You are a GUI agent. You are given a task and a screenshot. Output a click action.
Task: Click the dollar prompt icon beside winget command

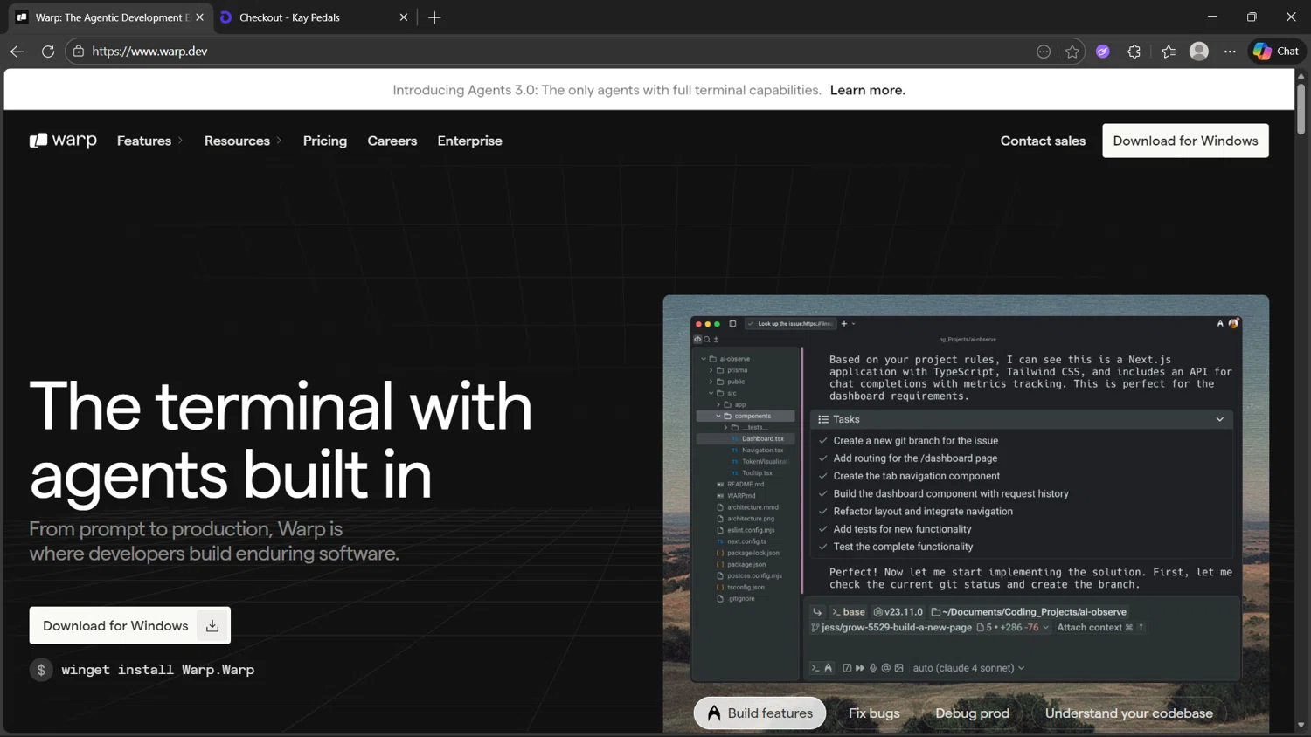(41, 670)
